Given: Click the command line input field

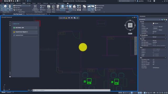Looking at the screenshot, I should [71, 90].
